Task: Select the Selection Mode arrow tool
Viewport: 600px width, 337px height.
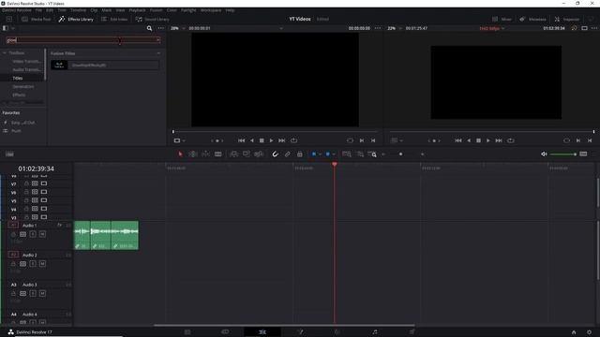Action: point(180,154)
